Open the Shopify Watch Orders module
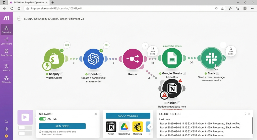 point(54,59)
